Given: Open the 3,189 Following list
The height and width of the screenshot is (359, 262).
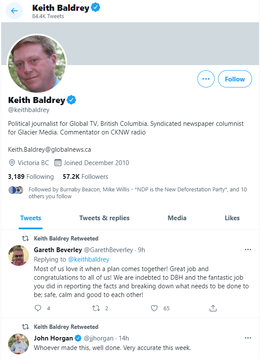Looking at the screenshot, I should pos(31,177).
